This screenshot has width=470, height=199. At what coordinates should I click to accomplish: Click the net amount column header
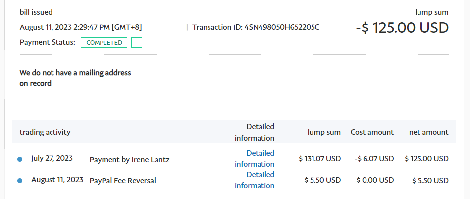click(x=428, y=132)
